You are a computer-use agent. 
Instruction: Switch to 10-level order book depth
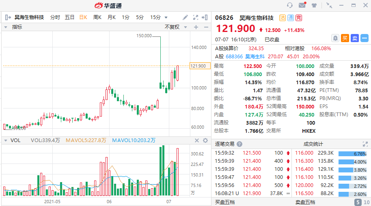pos(367,202)
